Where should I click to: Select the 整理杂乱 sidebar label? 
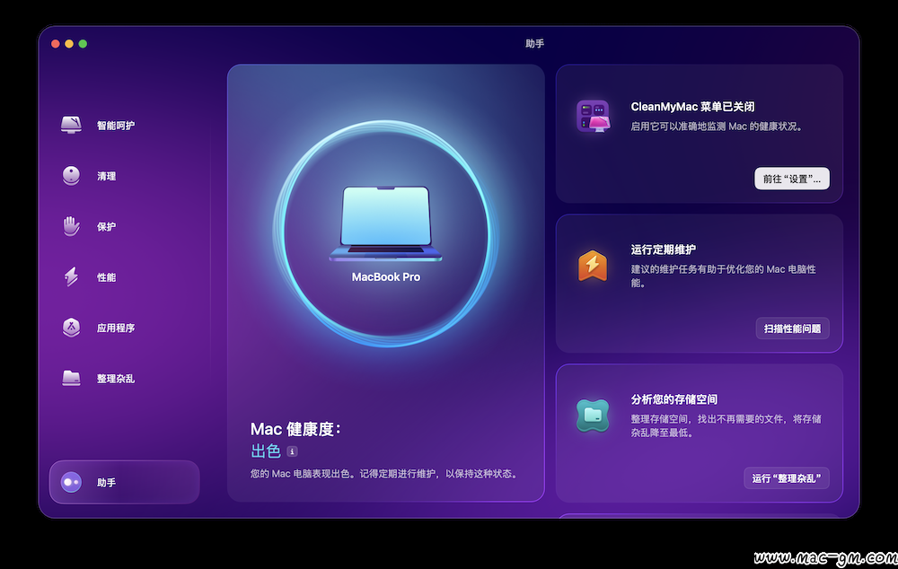(116, 379)
